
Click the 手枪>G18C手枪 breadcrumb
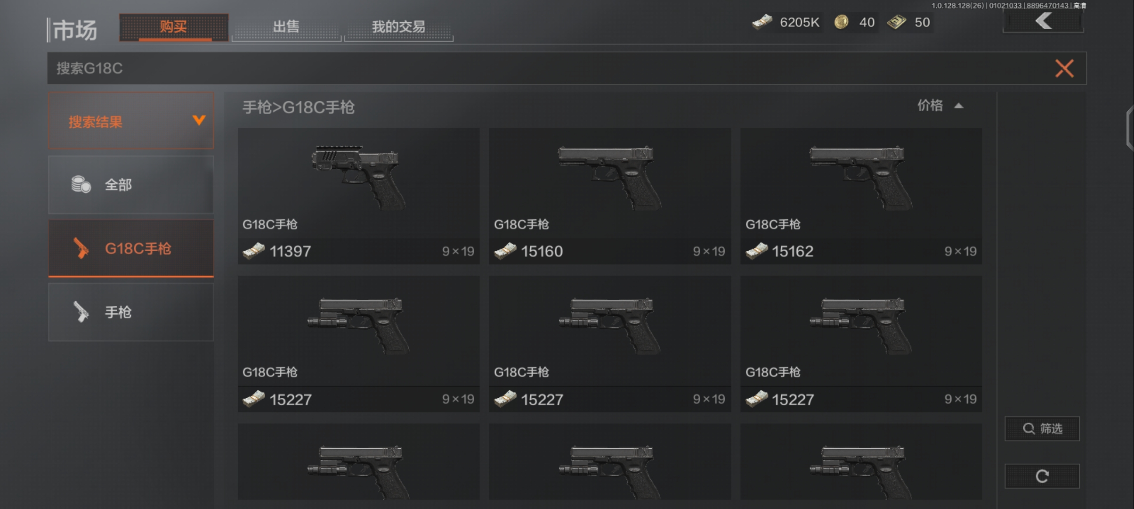click(x=298, y=107)
